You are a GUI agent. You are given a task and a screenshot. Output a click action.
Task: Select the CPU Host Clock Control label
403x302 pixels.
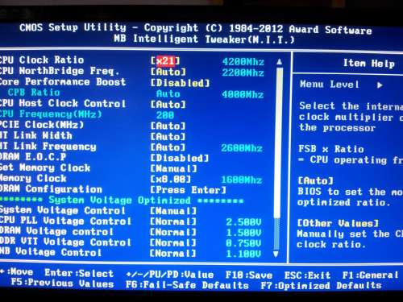point(63,103)
